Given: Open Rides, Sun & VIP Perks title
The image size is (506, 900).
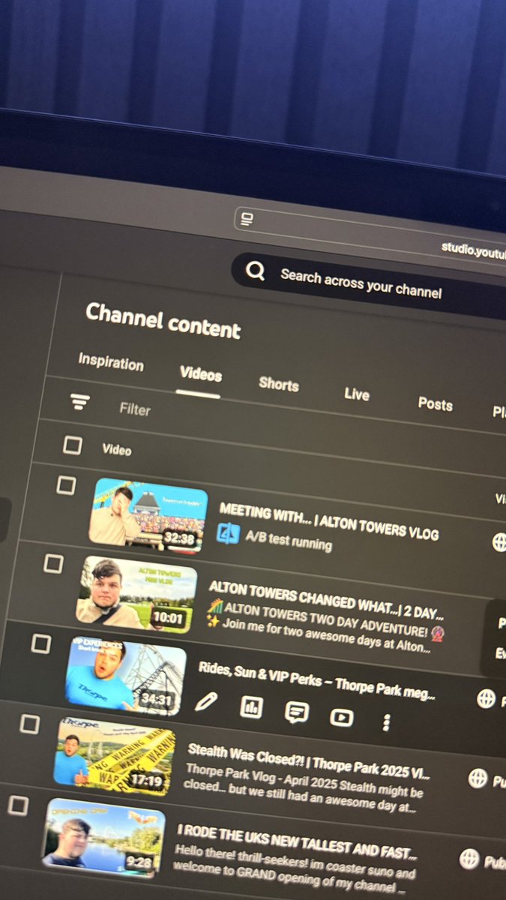Looking at the screenshot, I should click(316, 681).
